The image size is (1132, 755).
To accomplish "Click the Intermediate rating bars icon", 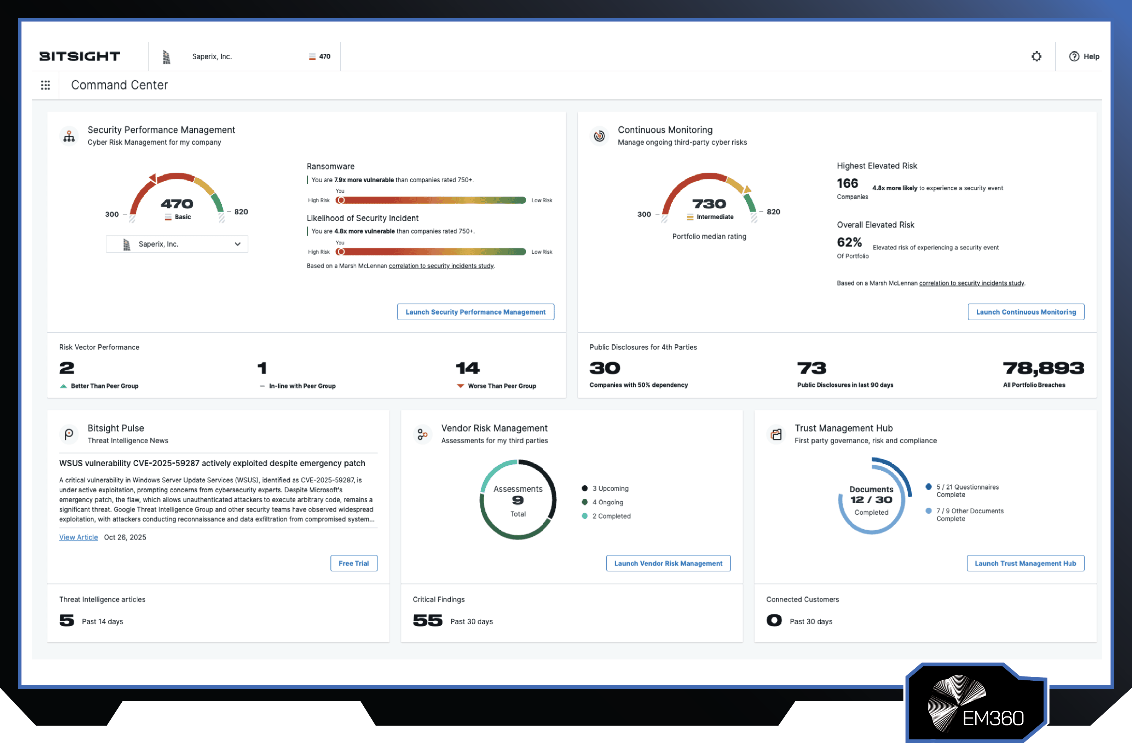I will click(x=690, y=217).
